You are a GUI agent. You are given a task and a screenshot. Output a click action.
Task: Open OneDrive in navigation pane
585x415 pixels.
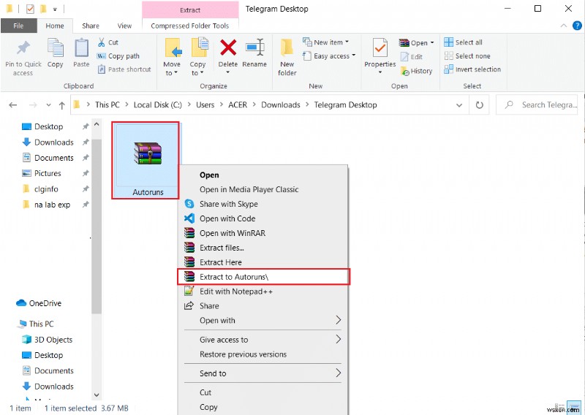coord(39,303)
